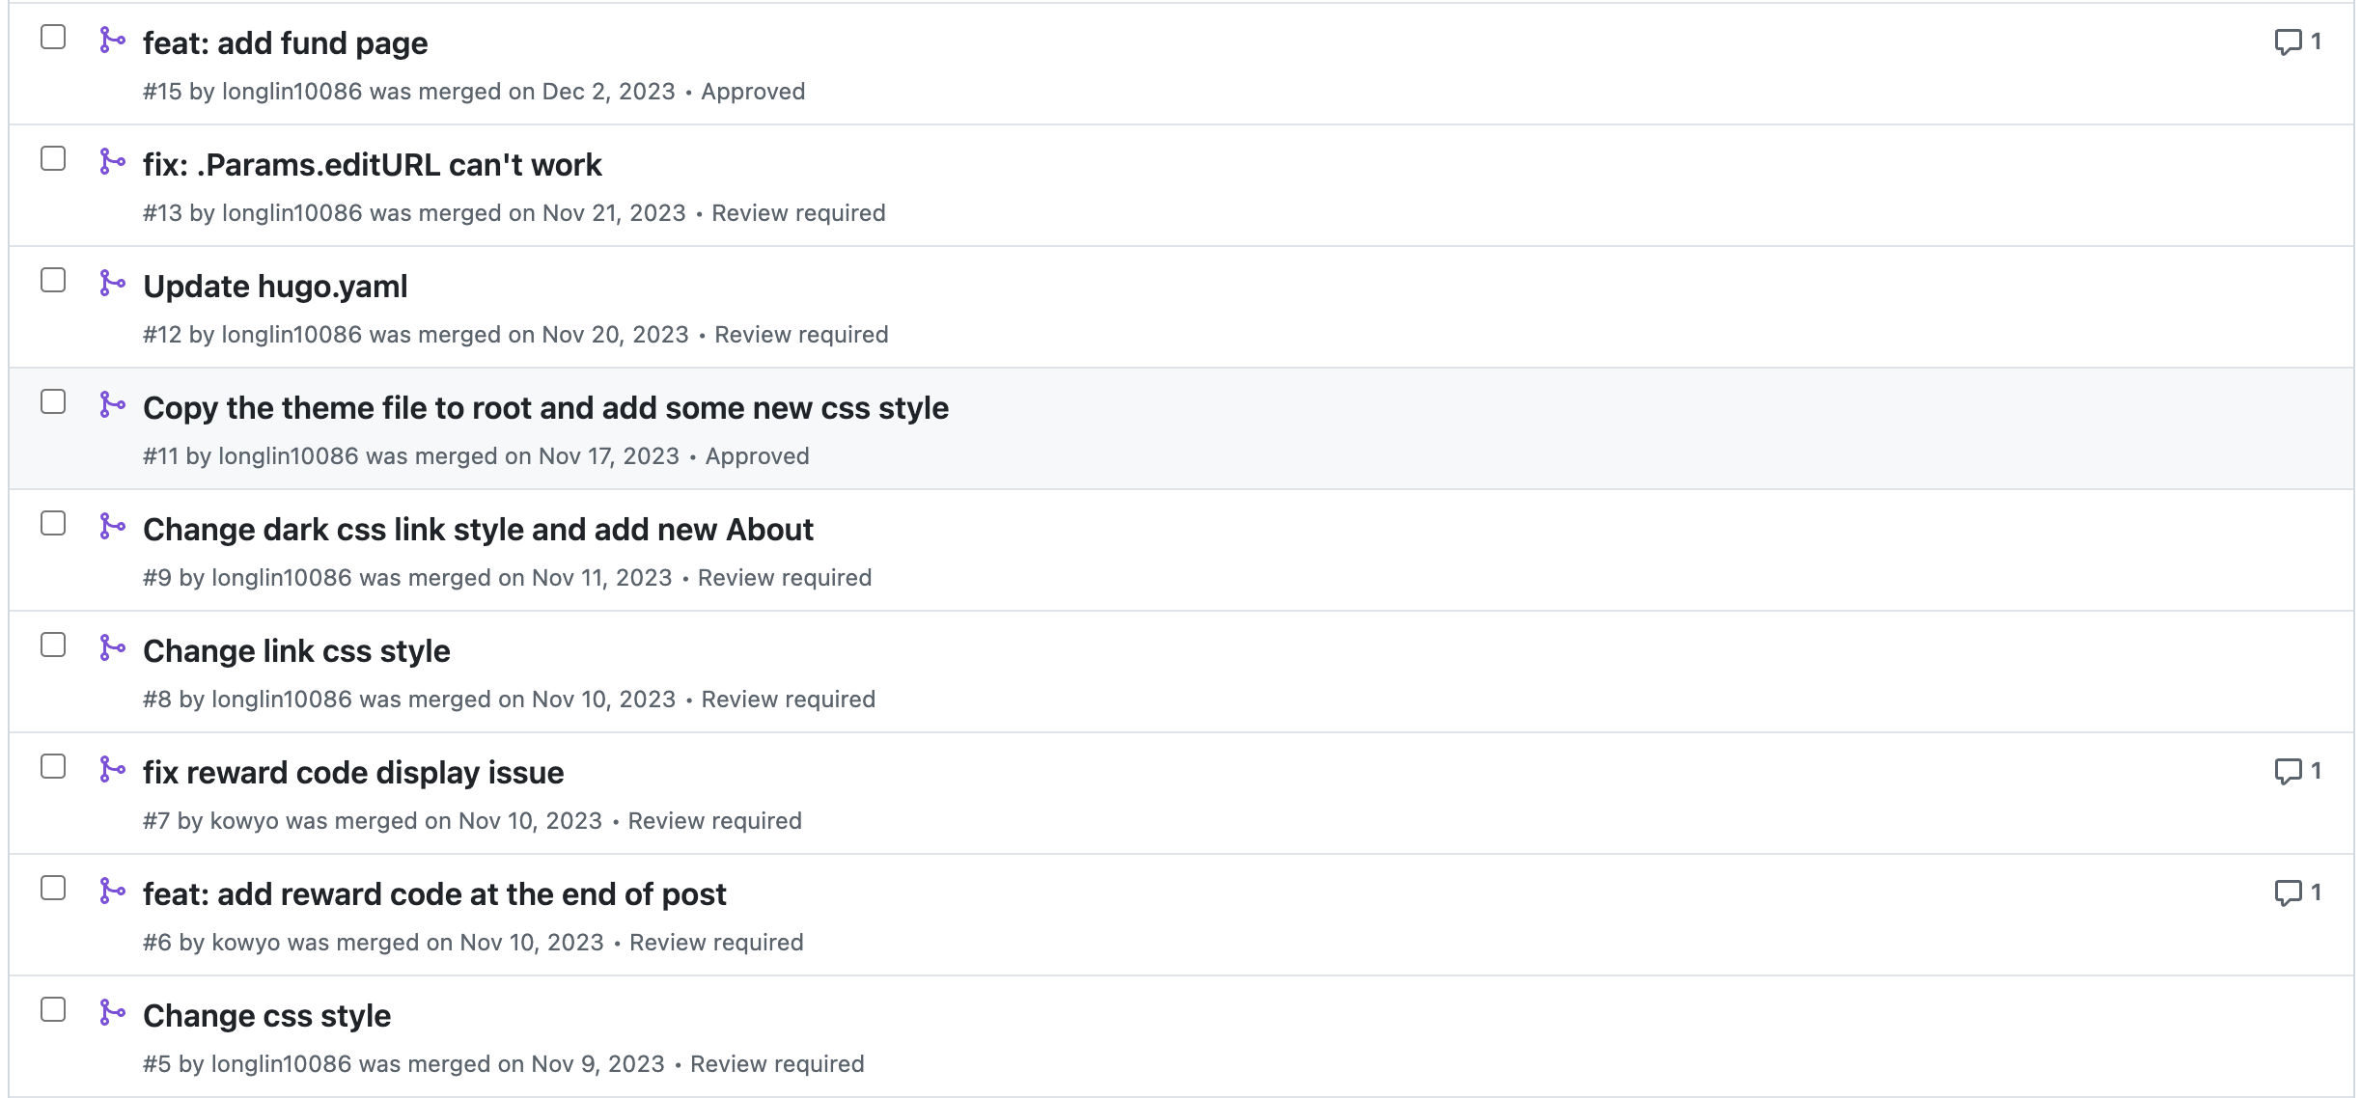Open comments on 'feat: add fund page'
The width and height of the screenshot is (2361, 1098).
[2297, 41]
